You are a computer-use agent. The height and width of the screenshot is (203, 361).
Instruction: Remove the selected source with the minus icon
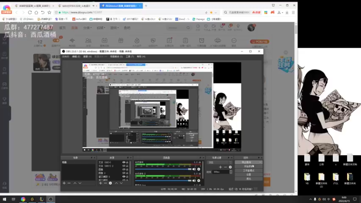pyautogui.click(x=105, y=183)
